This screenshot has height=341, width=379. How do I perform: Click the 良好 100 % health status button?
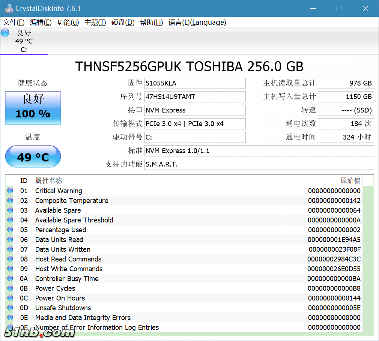(33, 108)
